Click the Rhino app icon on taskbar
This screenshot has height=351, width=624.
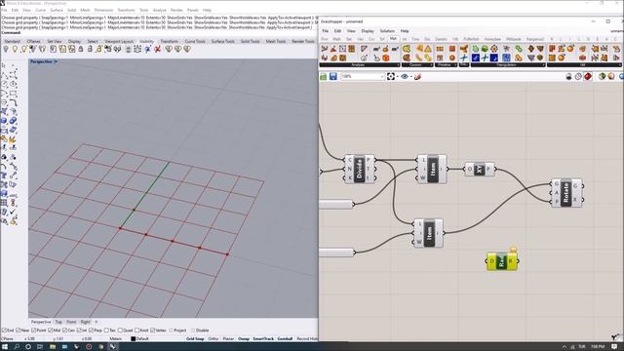pos(113,347)
